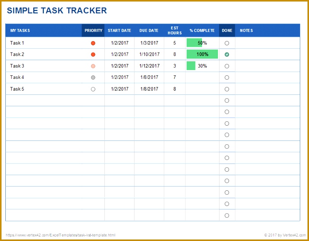This screenshot has height=241, width=309.
Task: Click the Notes cell for Task 2
Action: point(267,54)
